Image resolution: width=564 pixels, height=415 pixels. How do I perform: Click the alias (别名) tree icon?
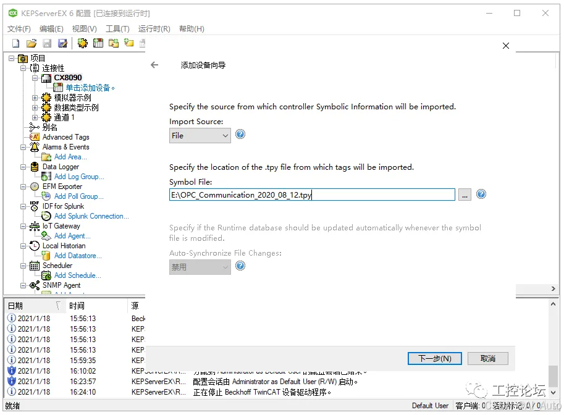35,127
